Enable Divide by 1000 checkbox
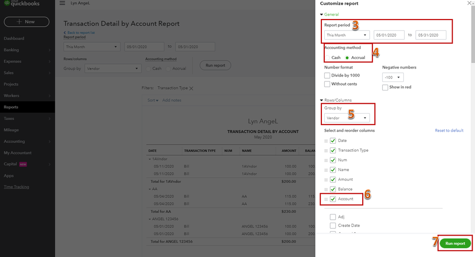 click(327, 76)
